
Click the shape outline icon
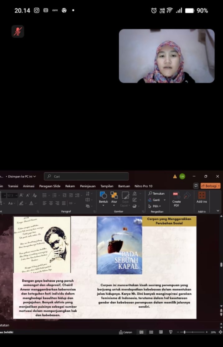(x=135, y=200)
